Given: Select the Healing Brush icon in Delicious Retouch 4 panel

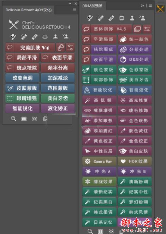Looking at the screenshot, I should (x=24, y=37).
